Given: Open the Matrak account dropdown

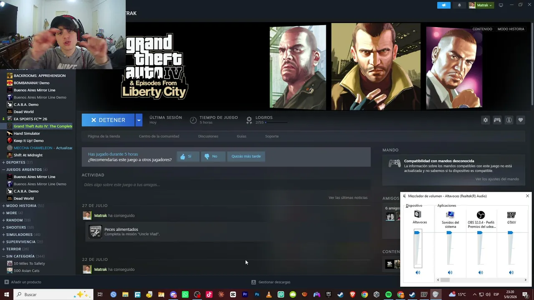Looking at the screenshot, I should [481, 5].
